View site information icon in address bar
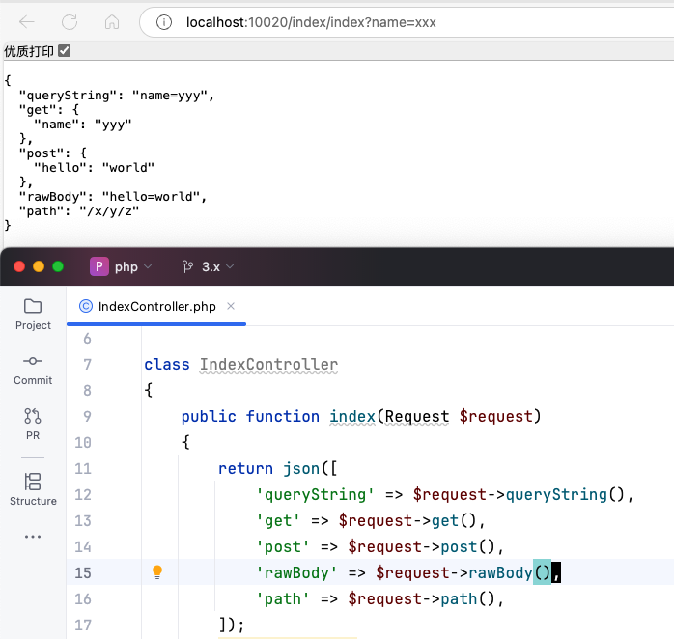674x639 pixels. 164,22
